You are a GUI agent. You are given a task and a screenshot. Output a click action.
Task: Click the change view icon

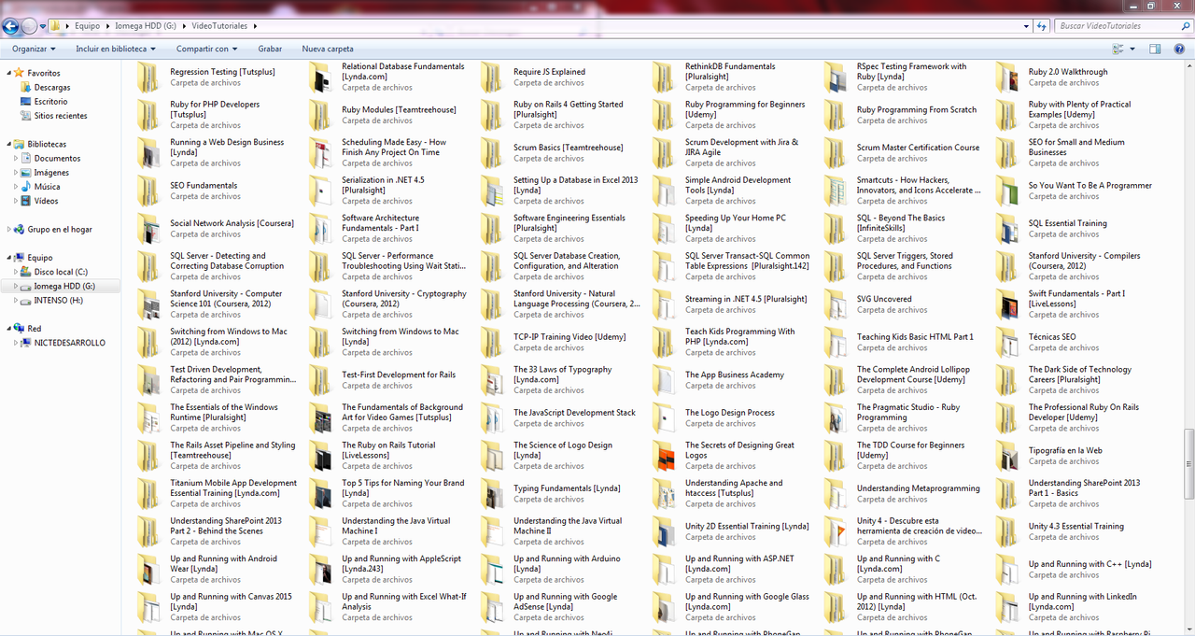coord(1118,49)
